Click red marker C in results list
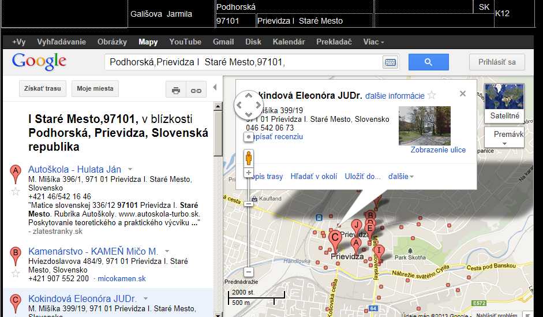The image size is (543, 317). [x=15, y=303]
